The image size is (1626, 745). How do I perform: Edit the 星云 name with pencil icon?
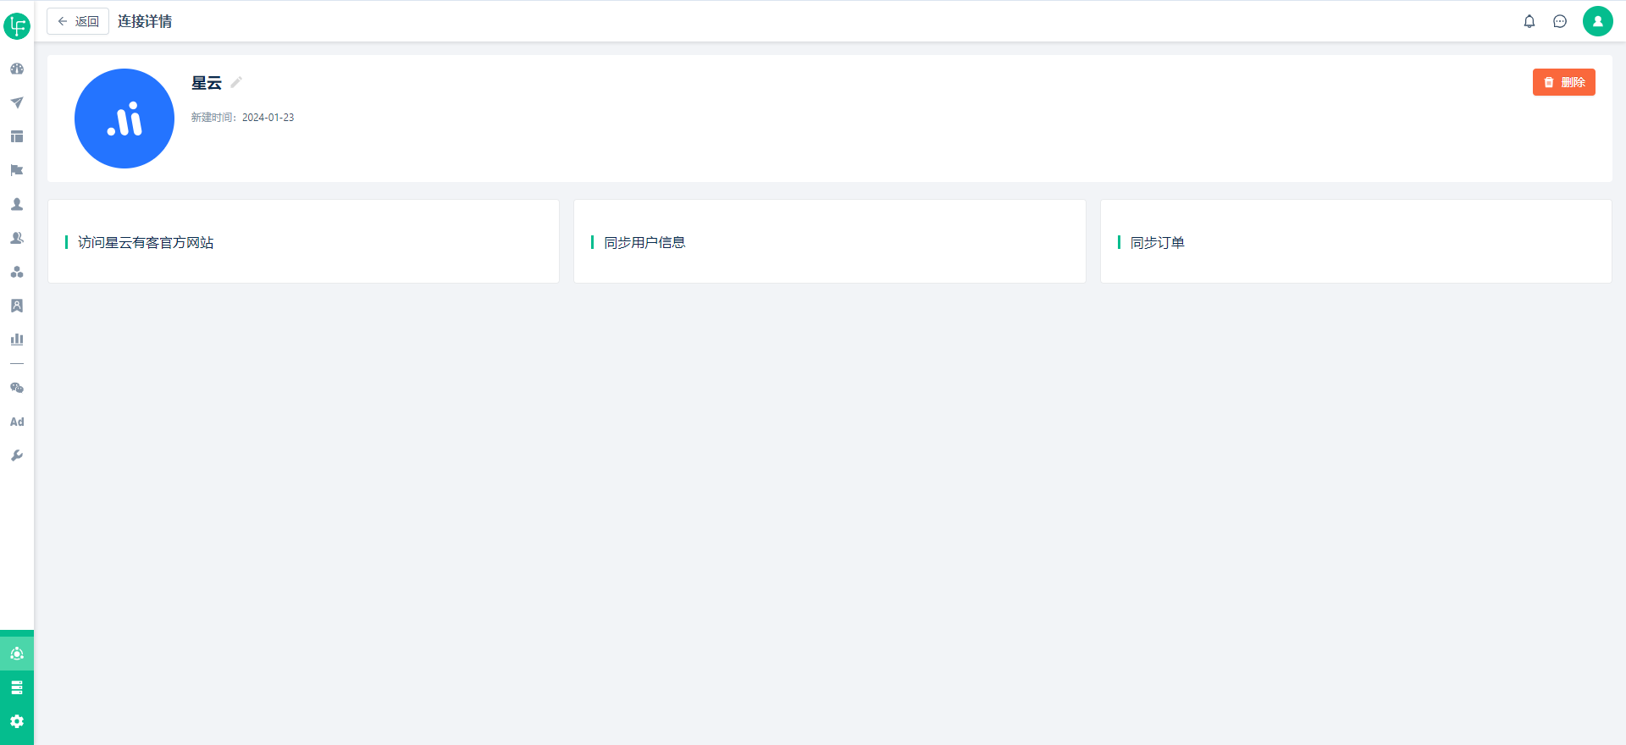pos(236,82)
